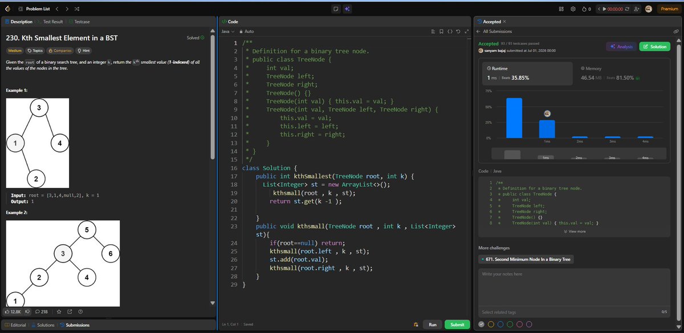The width and height of the screenshot is (684, 333).
Task: Open the AI sparkle assistant icon
Action: coord(347,9)
